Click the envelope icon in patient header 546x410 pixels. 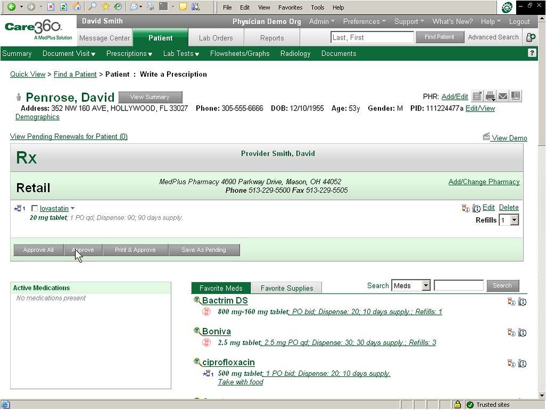click(503, 96)
